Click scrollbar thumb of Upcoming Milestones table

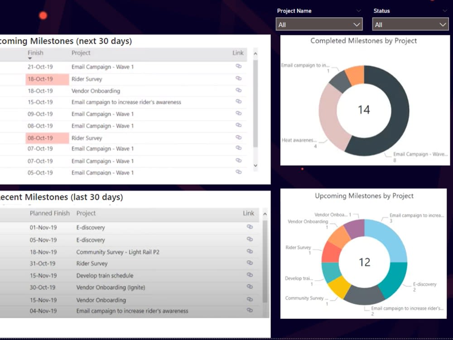(x=255, y=103)
